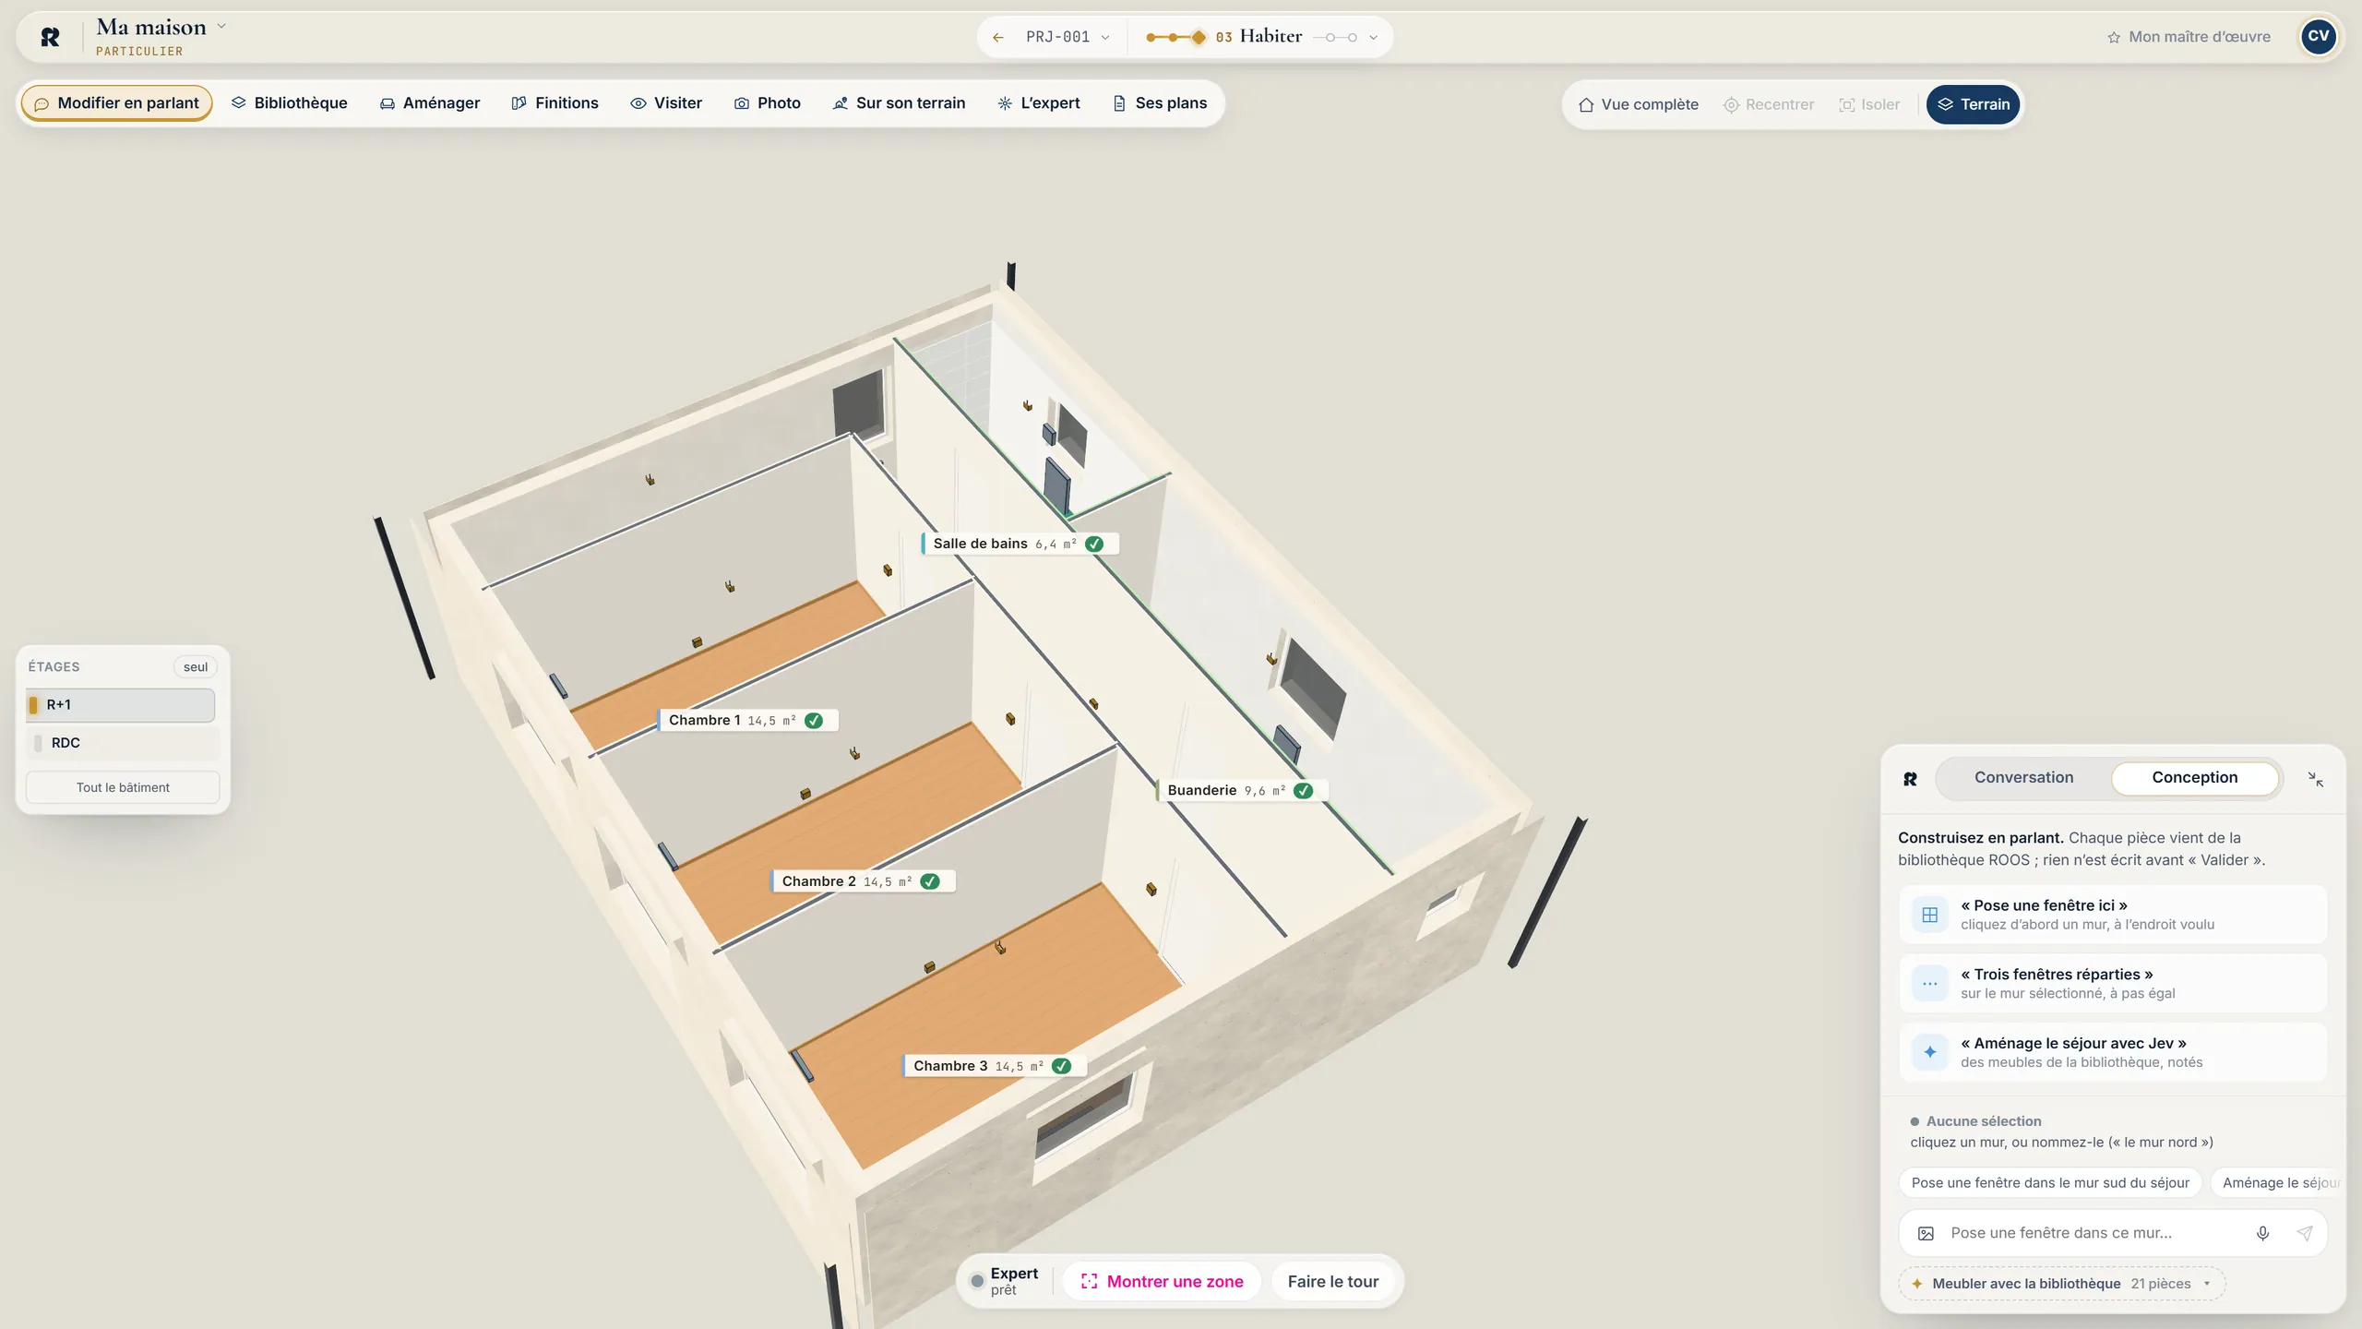2362x1329 pixels.
Task: Click the star icon by Mon maître d'œuvre
Action: click(x=2113, y=38)
